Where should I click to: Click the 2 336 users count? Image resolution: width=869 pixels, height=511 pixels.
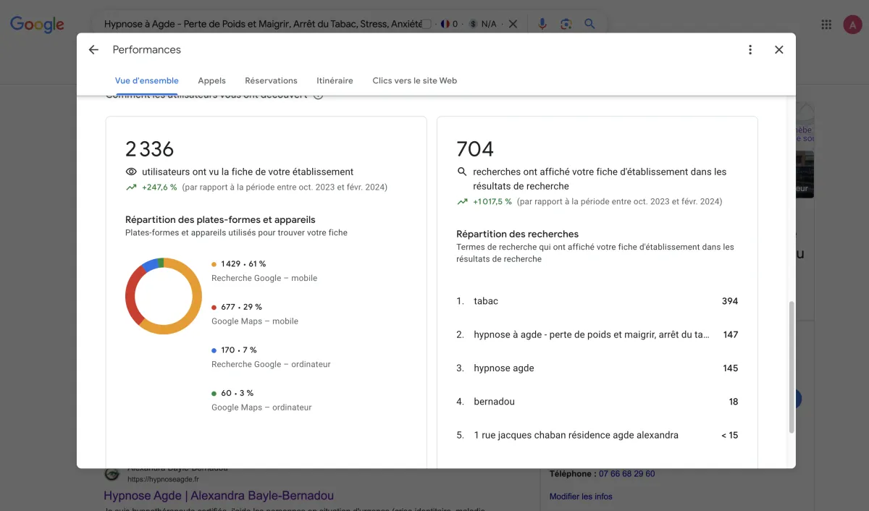click(x=150, y=149)
